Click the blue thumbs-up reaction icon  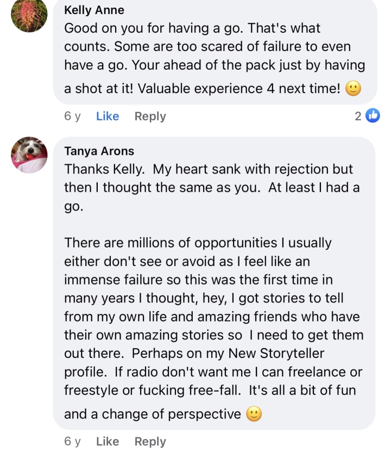tap(373, 115)
